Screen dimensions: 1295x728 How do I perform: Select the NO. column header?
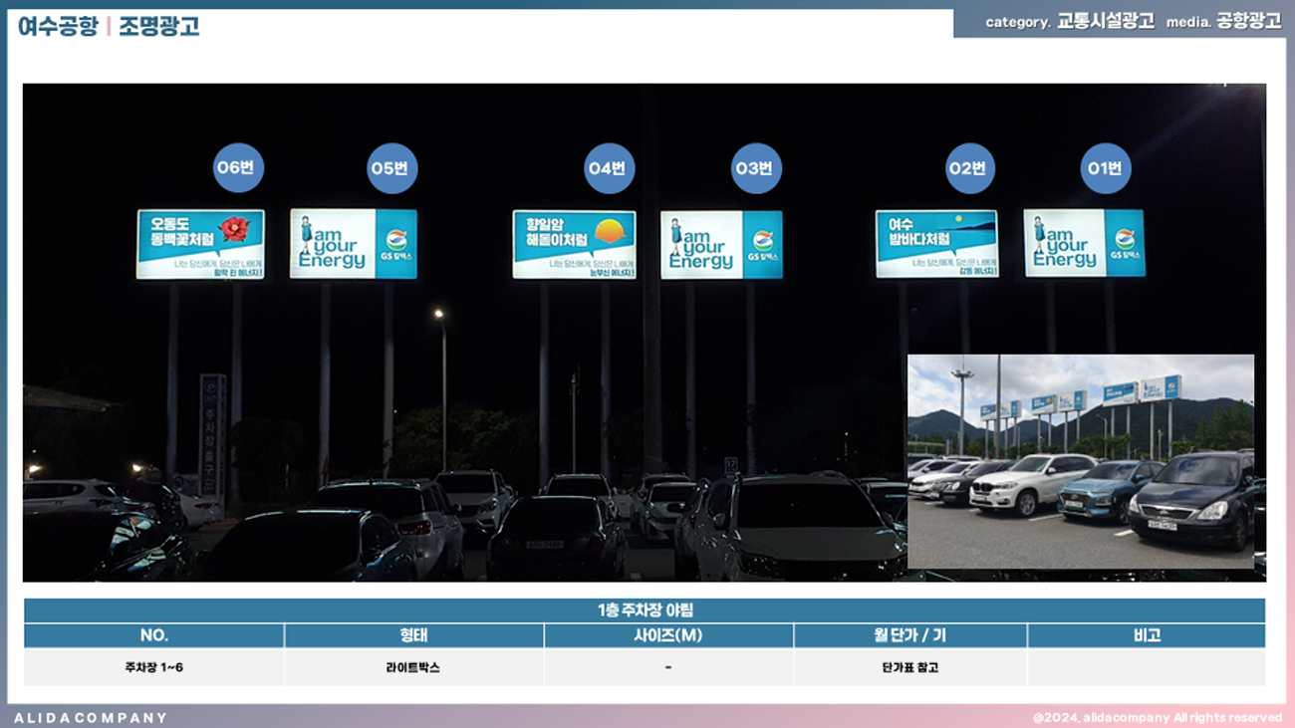(153, 635)
